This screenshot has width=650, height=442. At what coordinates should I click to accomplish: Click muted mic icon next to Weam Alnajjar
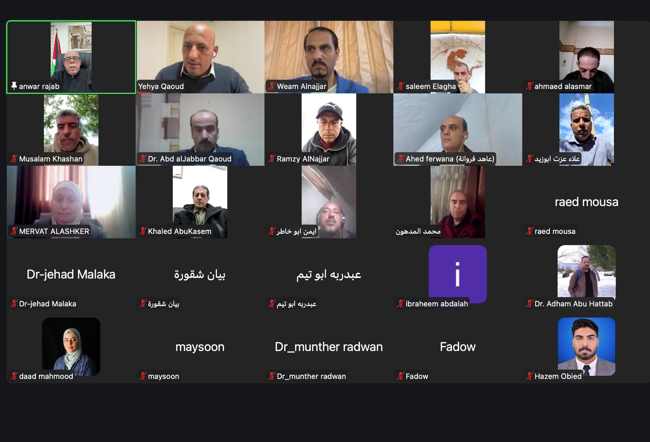[271, 86]
